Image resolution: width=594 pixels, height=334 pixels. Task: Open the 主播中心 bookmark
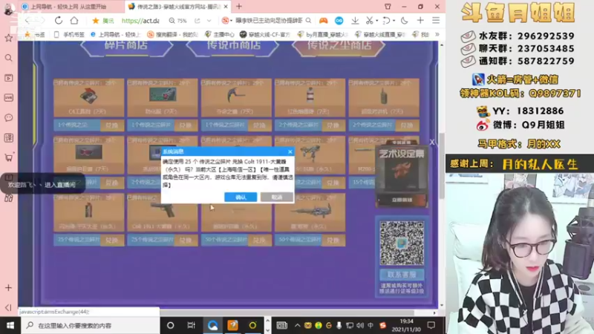click(220, 34)
